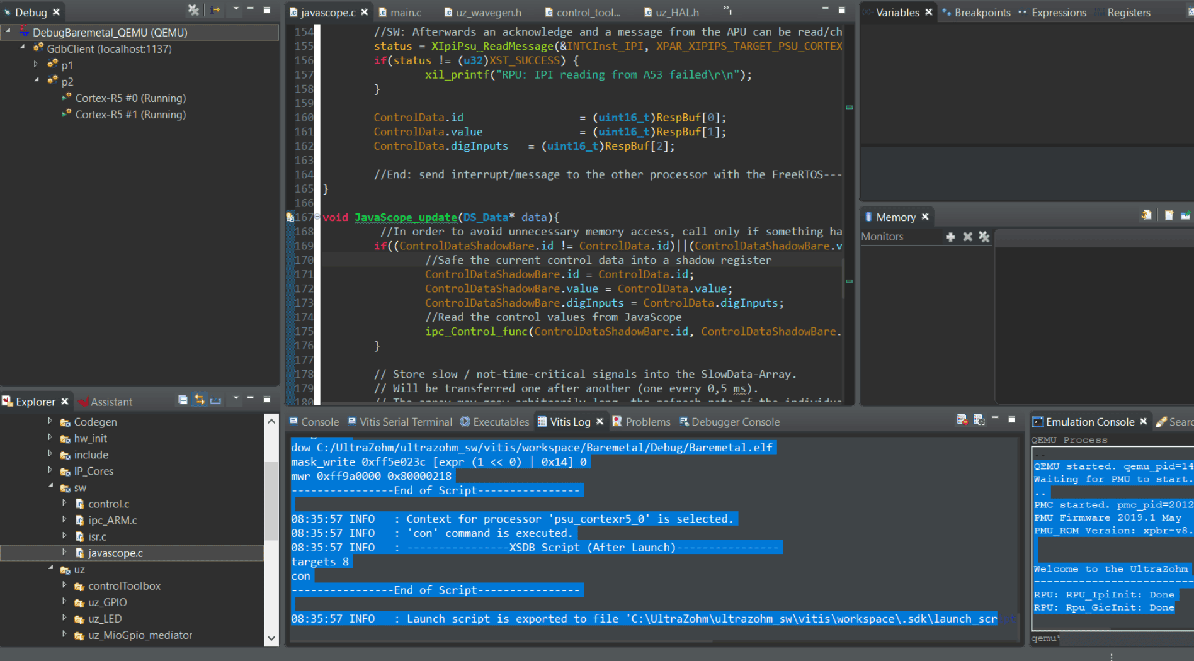Image resolution: width=1194 pixels, height=661 pixels.
Task: Close the Variables view tab
Action: [929, 12]
